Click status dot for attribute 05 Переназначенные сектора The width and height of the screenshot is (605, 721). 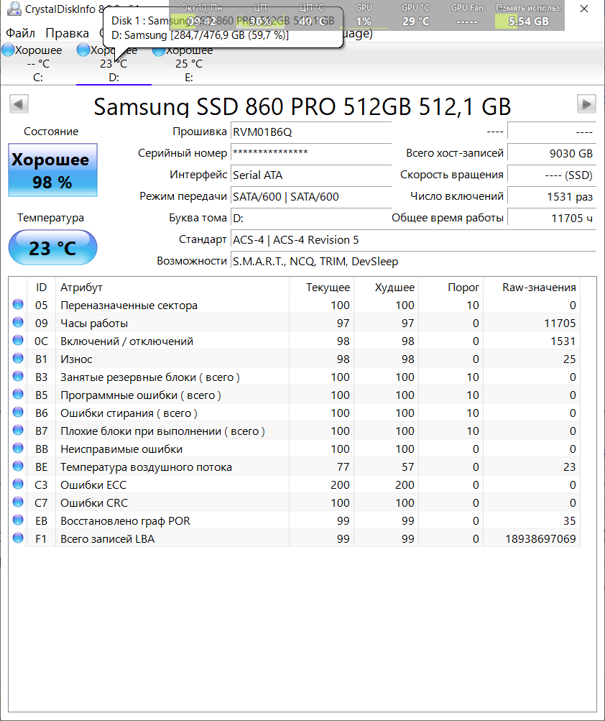tap(18, 304)
